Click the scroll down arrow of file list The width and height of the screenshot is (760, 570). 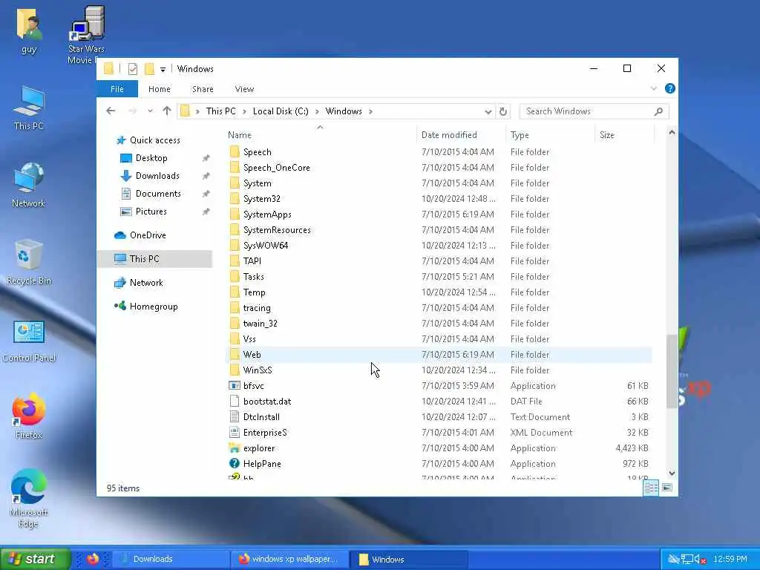tap(672, 473)
